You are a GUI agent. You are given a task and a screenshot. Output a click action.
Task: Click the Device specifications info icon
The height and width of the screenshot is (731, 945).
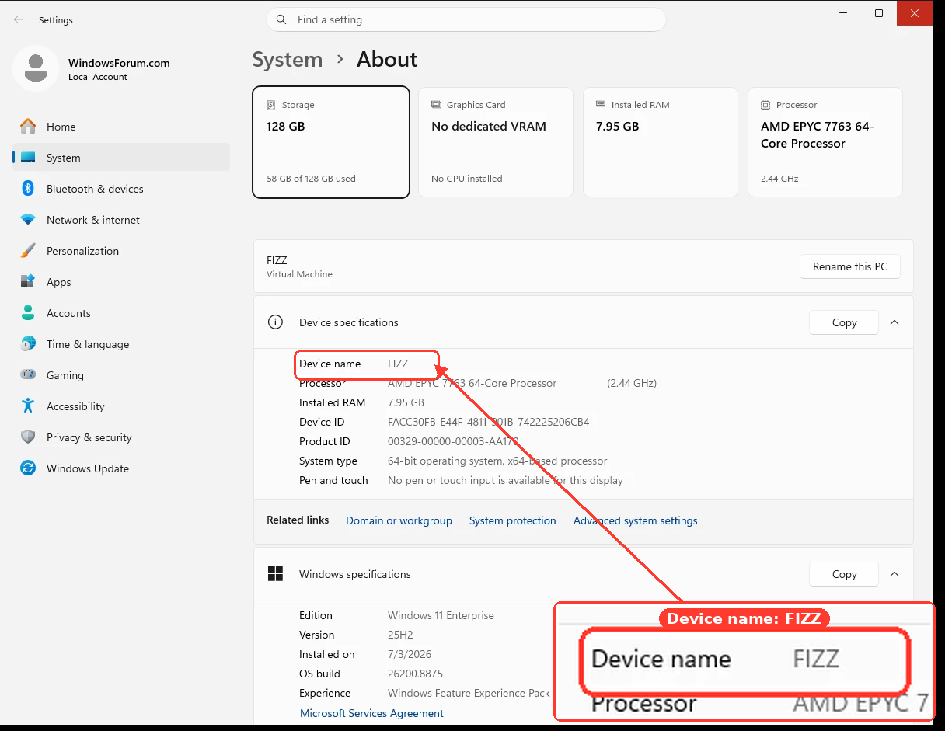pyautogui.click(x=275, y=322)
